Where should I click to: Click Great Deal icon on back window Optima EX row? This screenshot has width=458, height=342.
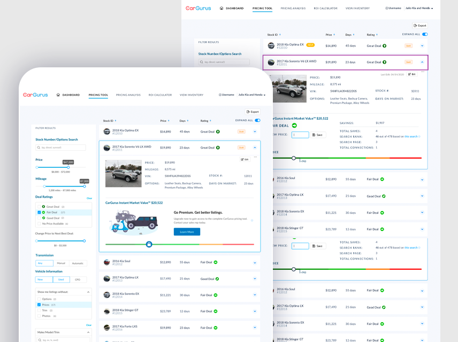[x=384, y=46]
